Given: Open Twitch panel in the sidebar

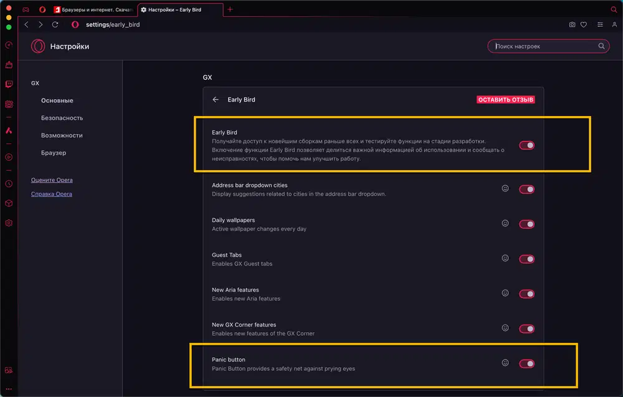Looking at the screenshot, I should tap(9, 84).
